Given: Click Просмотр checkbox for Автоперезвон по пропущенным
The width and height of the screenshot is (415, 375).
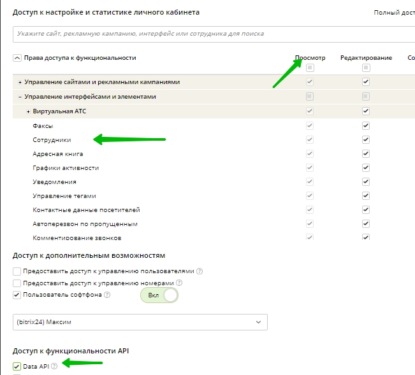Looking at the screenshot, I should click(x=310, y=223).
